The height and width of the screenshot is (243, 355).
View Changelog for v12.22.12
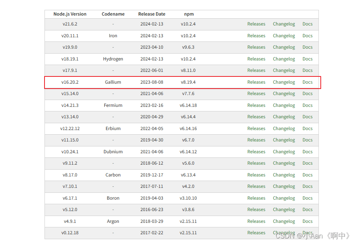coord(284,129)
